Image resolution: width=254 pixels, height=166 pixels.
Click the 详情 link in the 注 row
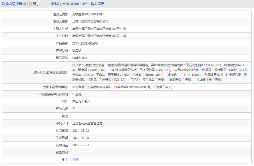tap(75, 160)
